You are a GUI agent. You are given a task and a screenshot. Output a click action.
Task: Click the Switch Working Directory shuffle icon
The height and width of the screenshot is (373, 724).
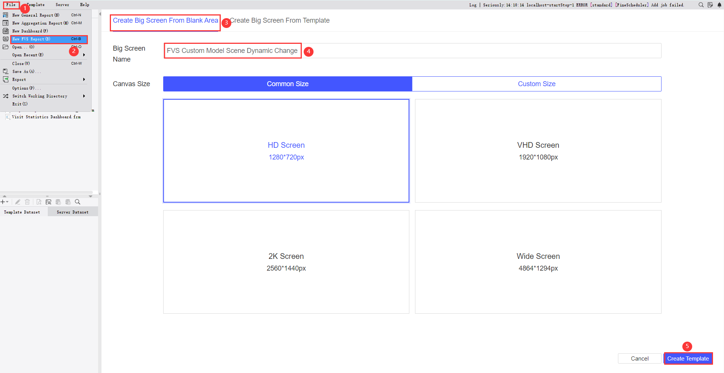6,96
